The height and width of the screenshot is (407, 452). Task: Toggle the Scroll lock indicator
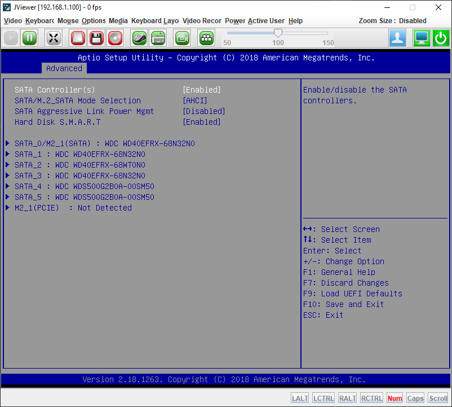tap(438, 398)
